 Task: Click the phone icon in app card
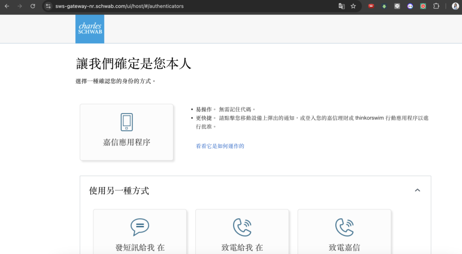point(127,122)
